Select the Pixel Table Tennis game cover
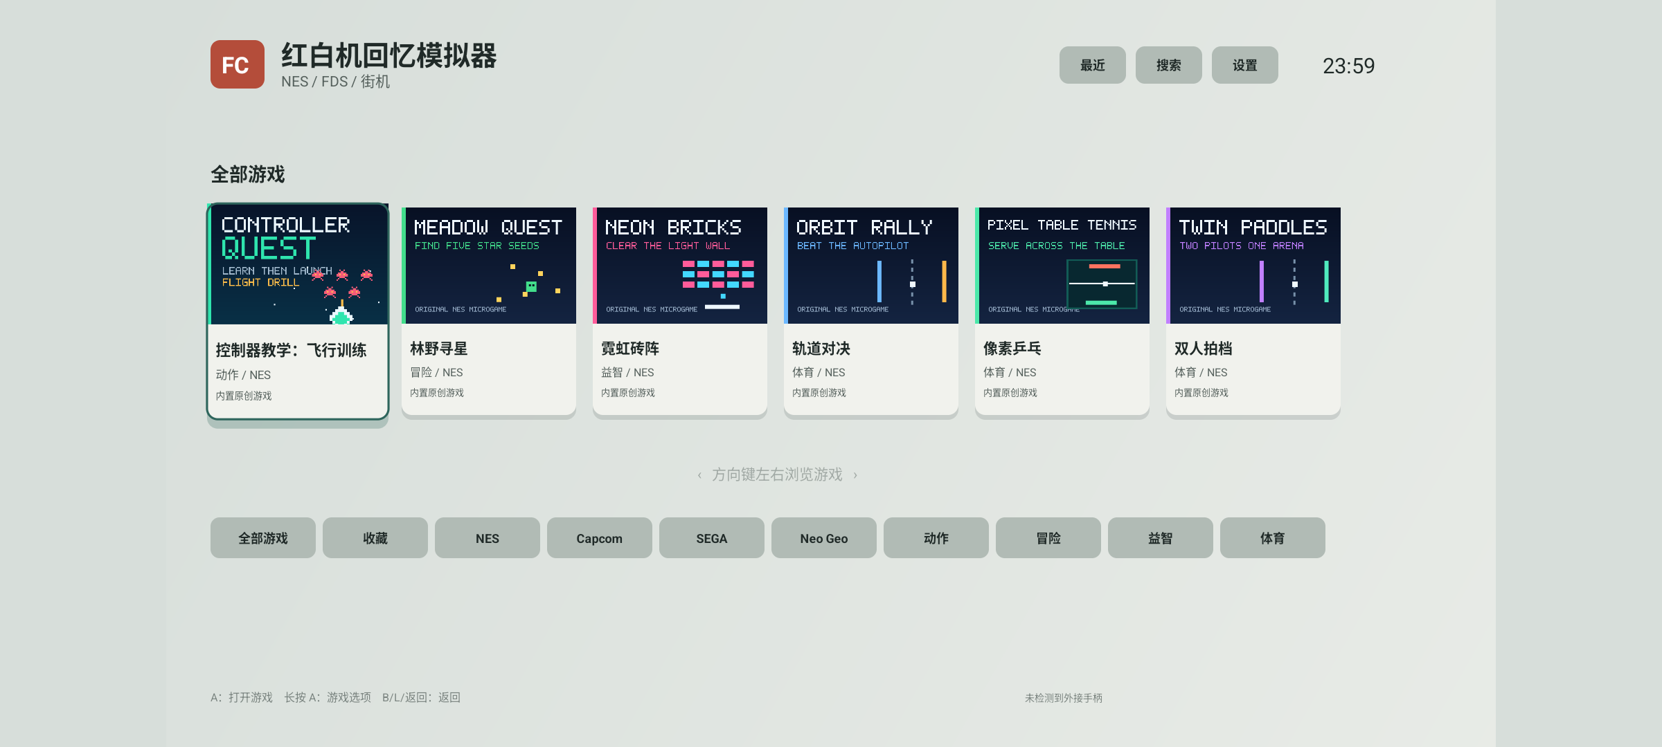This screenshot has width=1662, height=747. click(x=1062, y=266)
